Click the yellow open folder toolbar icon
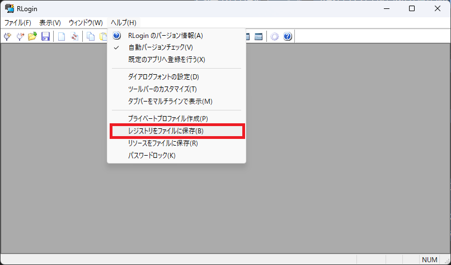 pyautogui.click(x=32, y=37)
